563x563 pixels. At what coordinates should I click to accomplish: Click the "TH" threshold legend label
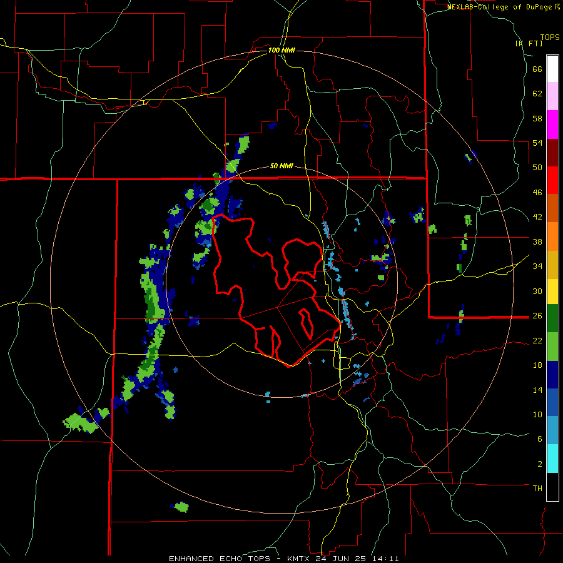537,488
